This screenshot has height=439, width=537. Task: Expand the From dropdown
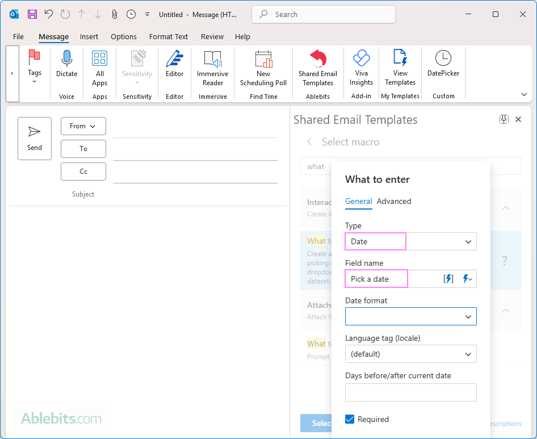(83, 126)
